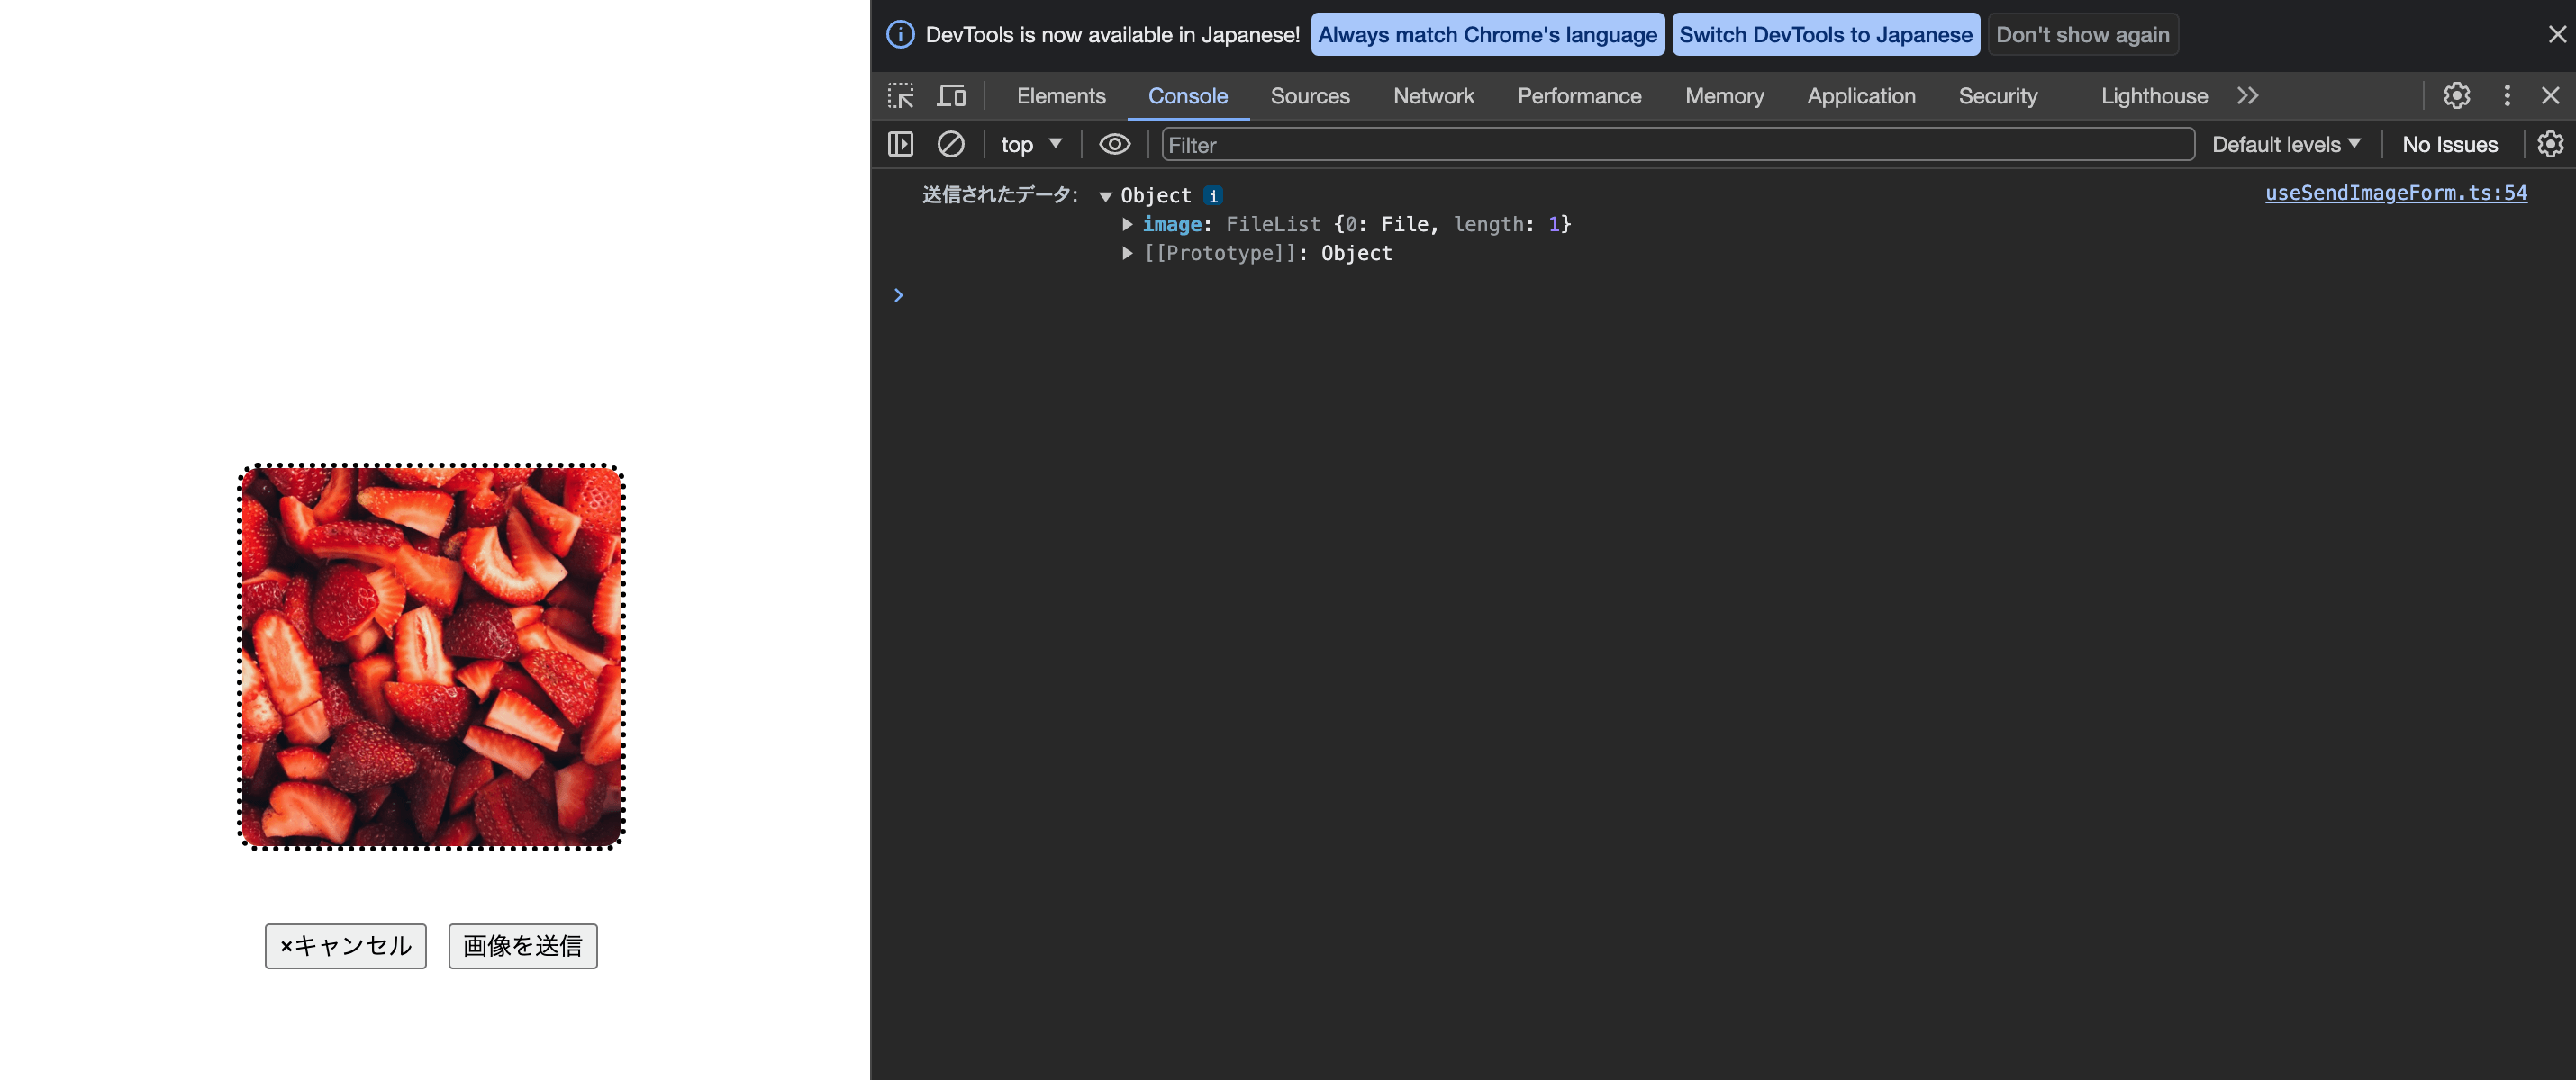The height and width of the screenshot is (1080, 2576).
Task: Activate the inspect element picker icon
Action: coord(900,96)
